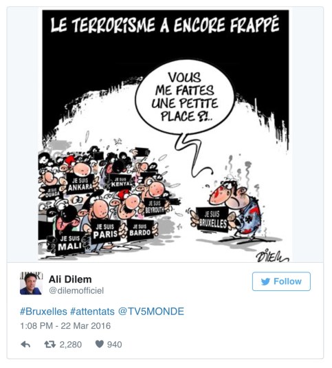
Task: Click the Je Suis Bruxelles sign
Action: (x=212, y=219)
